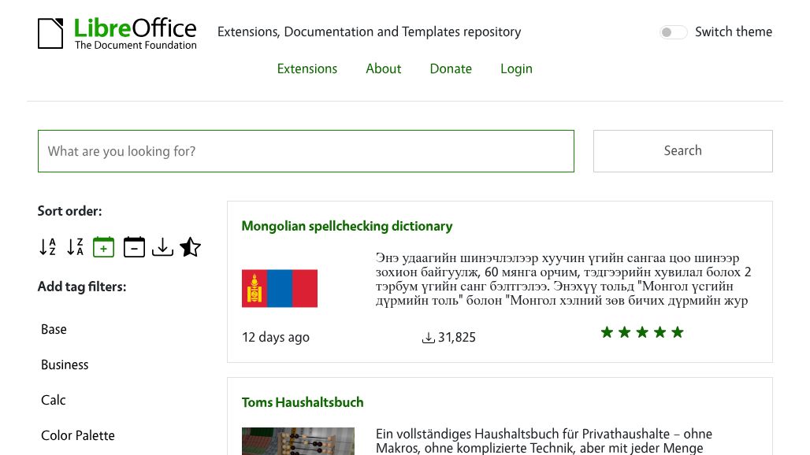Open the About page
The image size is (810, 455).
(383, 68)
